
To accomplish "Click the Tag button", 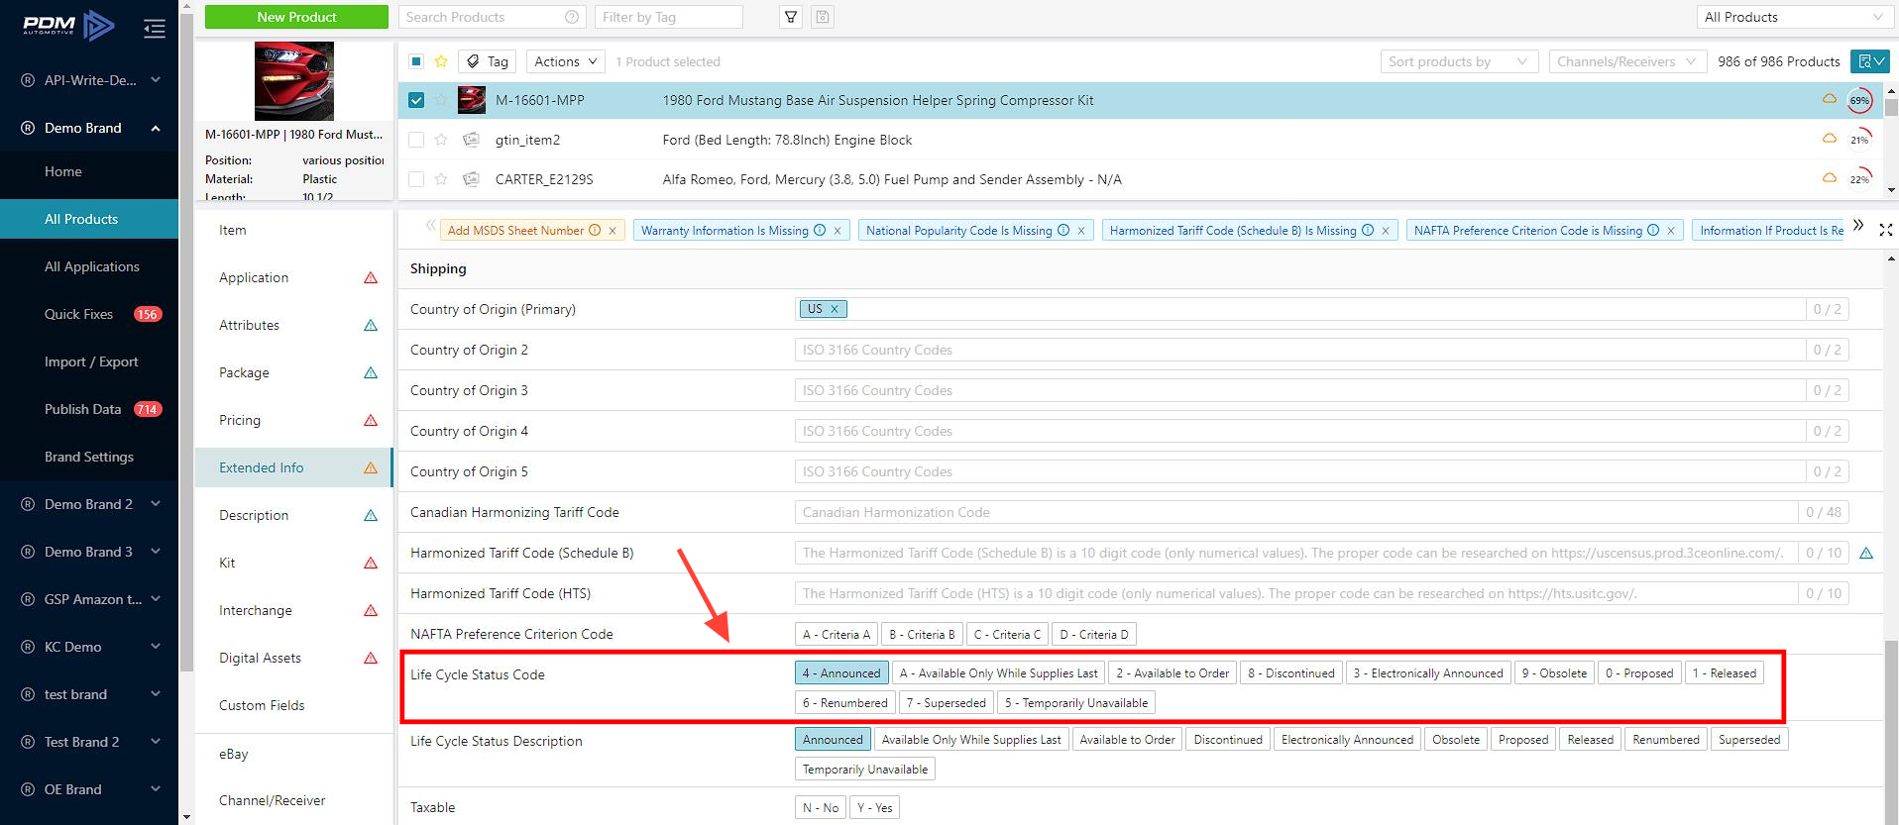I will (488, 61).
